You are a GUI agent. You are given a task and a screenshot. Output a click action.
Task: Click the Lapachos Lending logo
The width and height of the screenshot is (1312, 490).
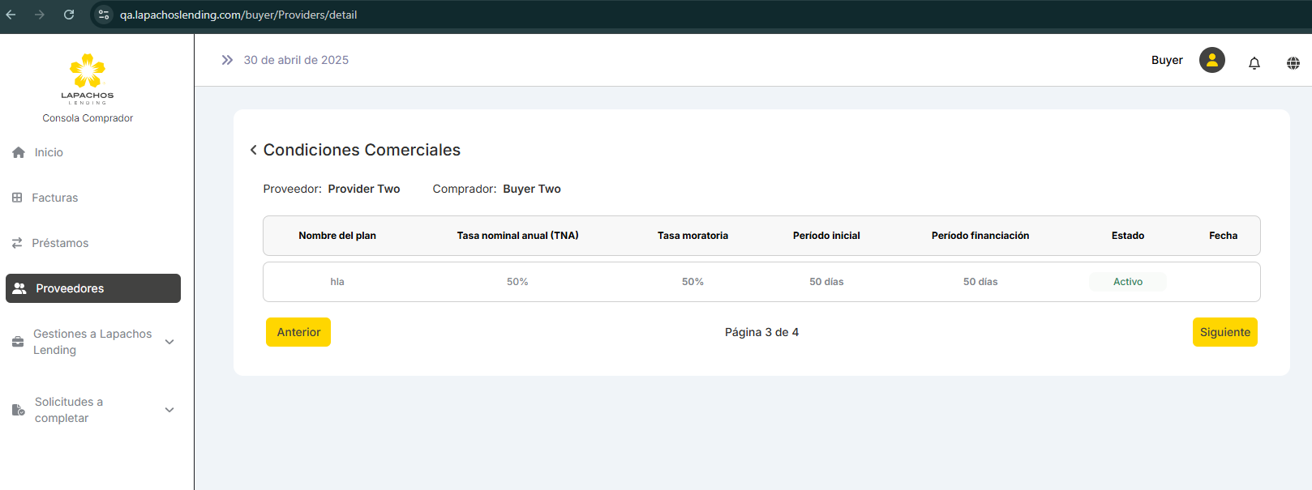coord(88,79)
